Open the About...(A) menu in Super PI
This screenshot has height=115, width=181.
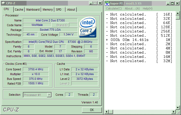coord(132,8)
